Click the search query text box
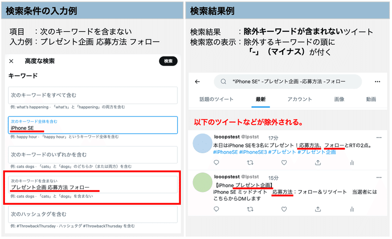The image size is (392, 239). (288, 81)
